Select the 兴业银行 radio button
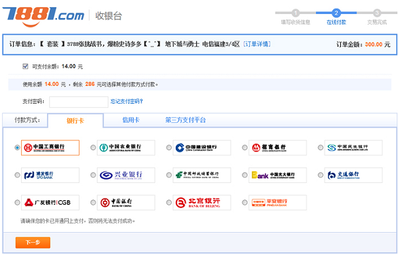 click(x=93, y=175)
